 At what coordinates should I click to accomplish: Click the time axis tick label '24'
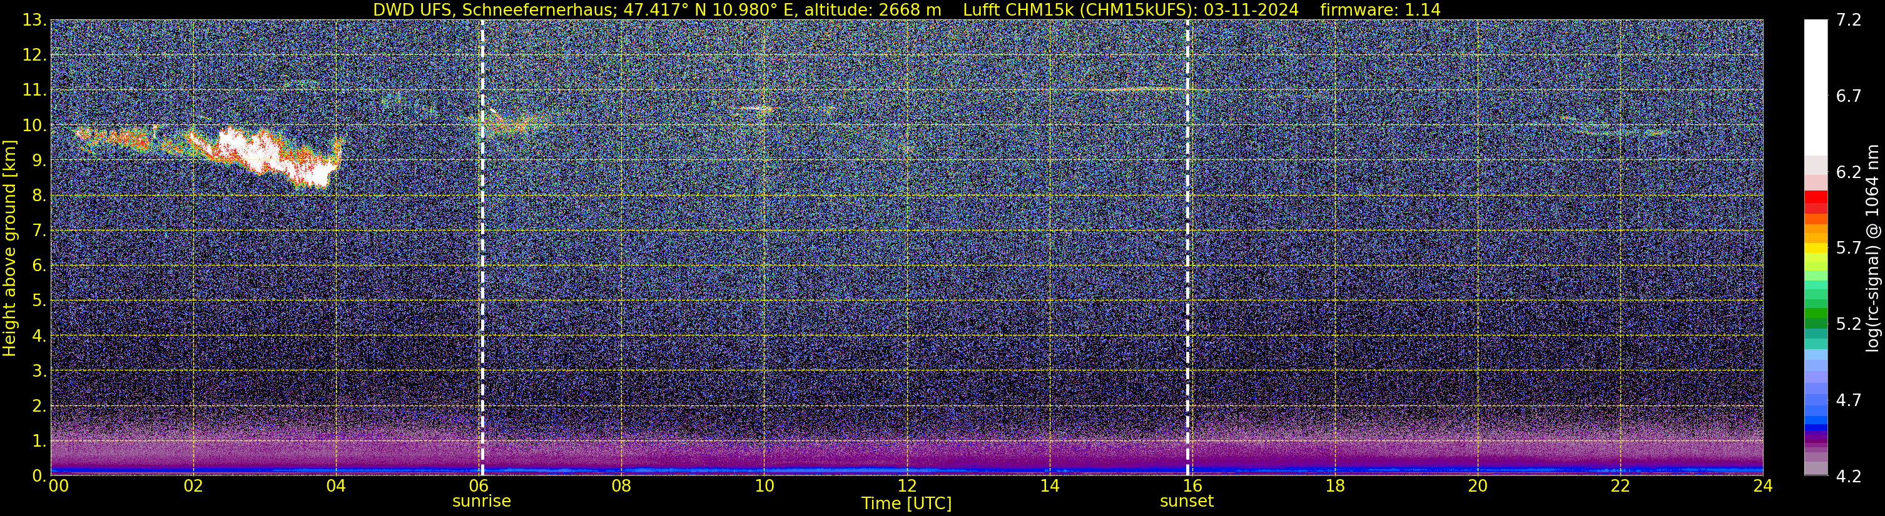pyautogui.click(x=1763, y=487)
